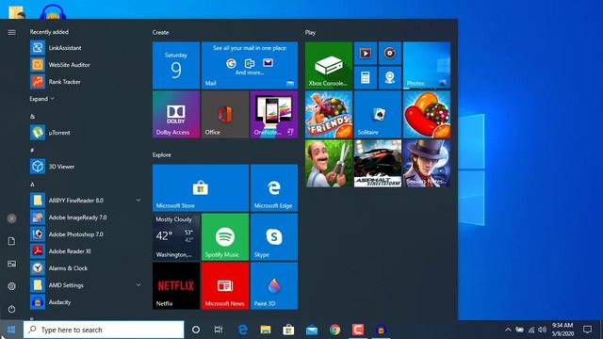Open Camtasia from the taskbar
Screen dimensions: 603x339
pos(358,330)
